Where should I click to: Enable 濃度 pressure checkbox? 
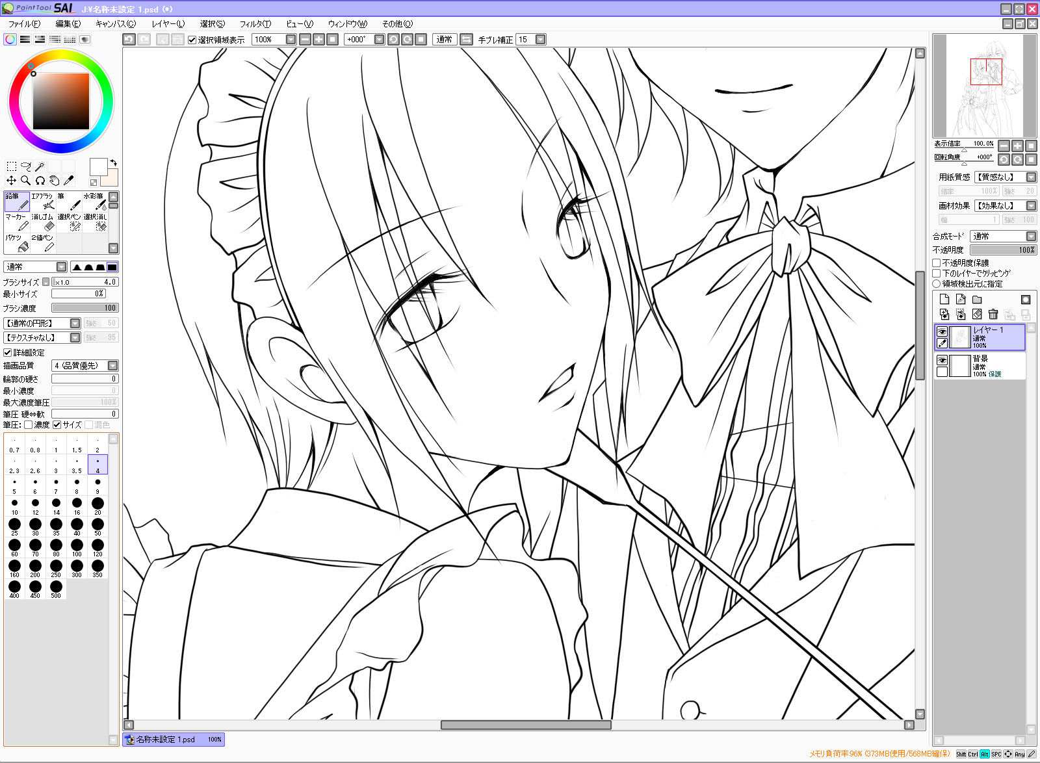29,425
